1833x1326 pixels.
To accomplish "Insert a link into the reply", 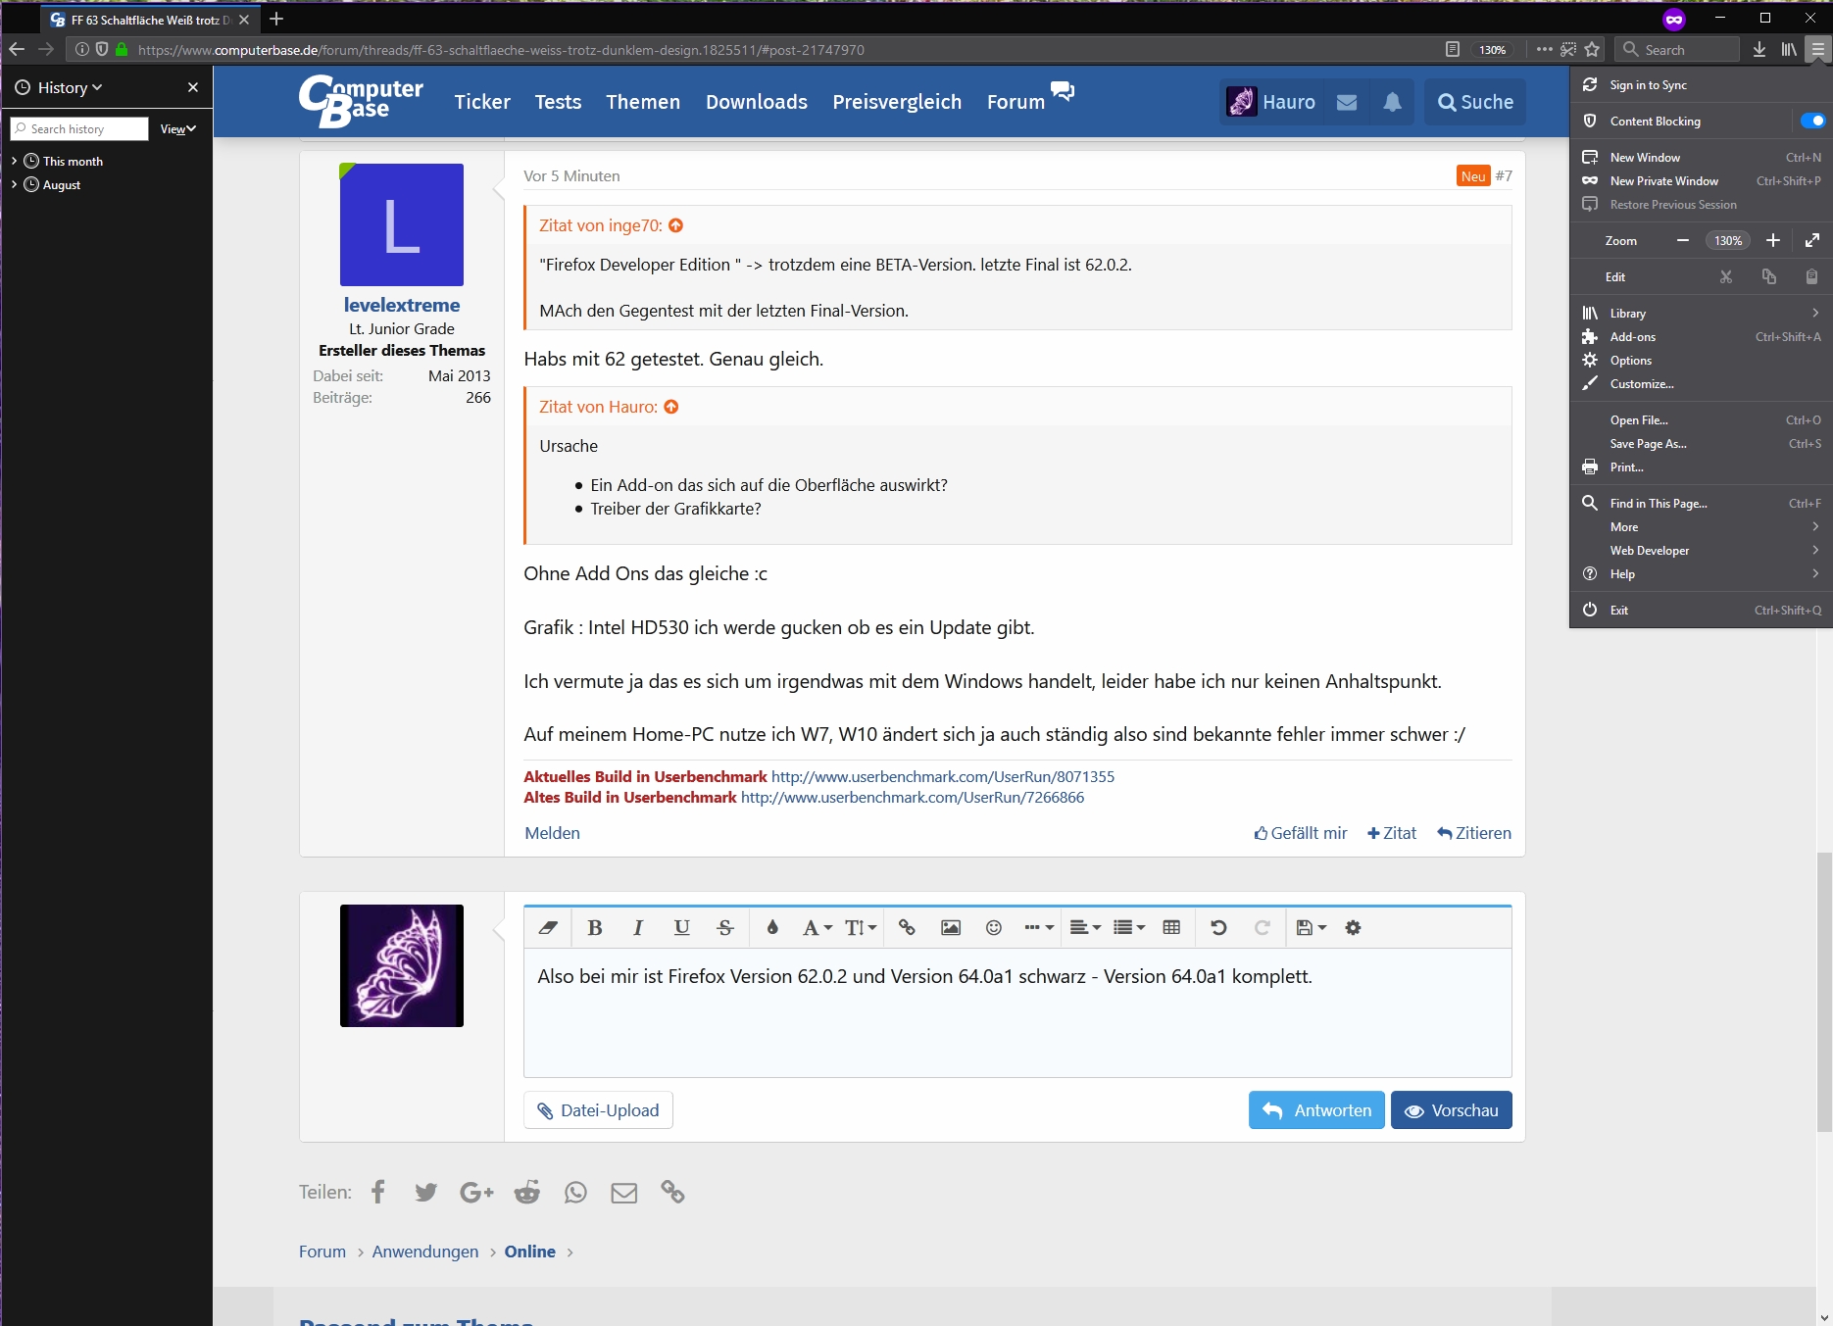I will point(907,927).
